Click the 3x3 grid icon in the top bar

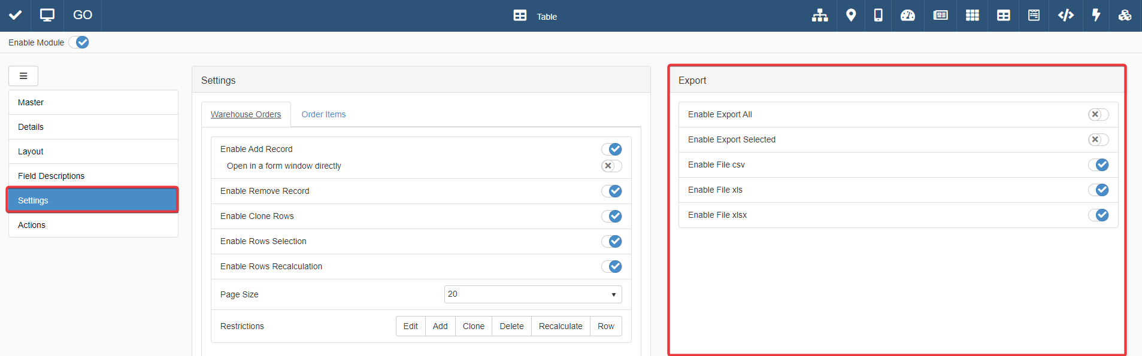pos(972,16)
